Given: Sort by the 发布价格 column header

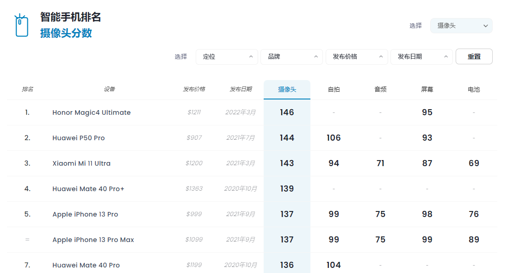Looking at the screenshot, I should point(194,89).
